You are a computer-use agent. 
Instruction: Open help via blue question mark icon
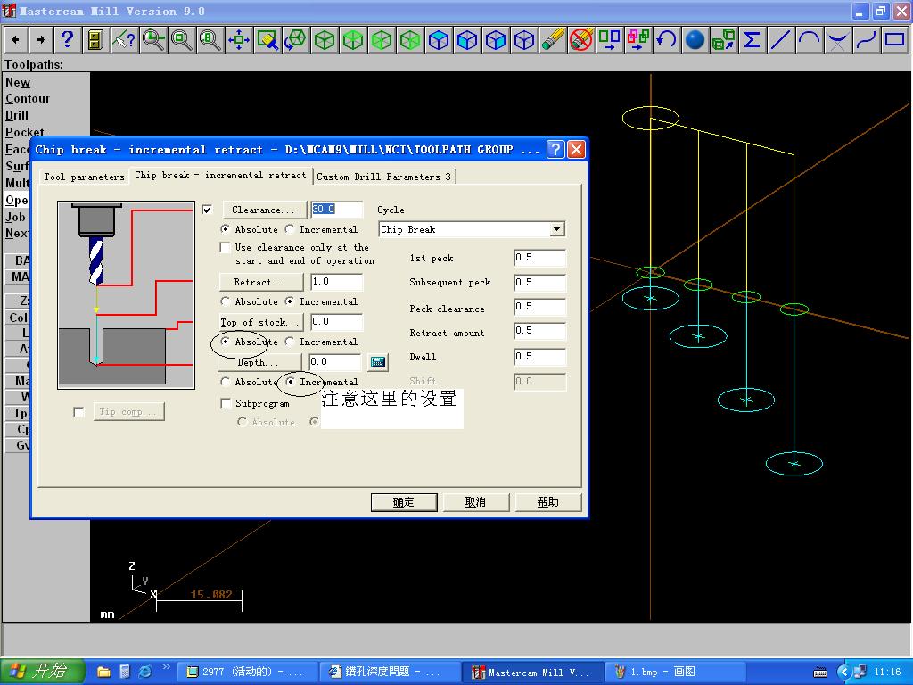tap(68, 39)
